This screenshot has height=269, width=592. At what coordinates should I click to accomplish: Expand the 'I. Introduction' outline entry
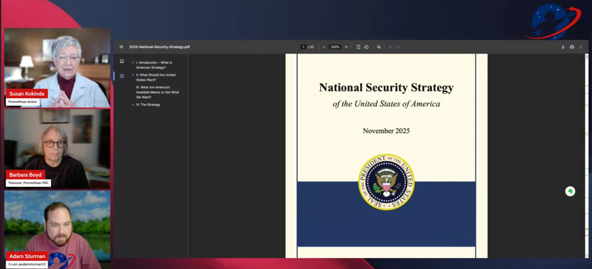tap(133, 62)
